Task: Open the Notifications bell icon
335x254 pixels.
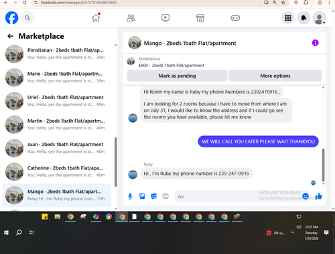Action: click(304, 18)
